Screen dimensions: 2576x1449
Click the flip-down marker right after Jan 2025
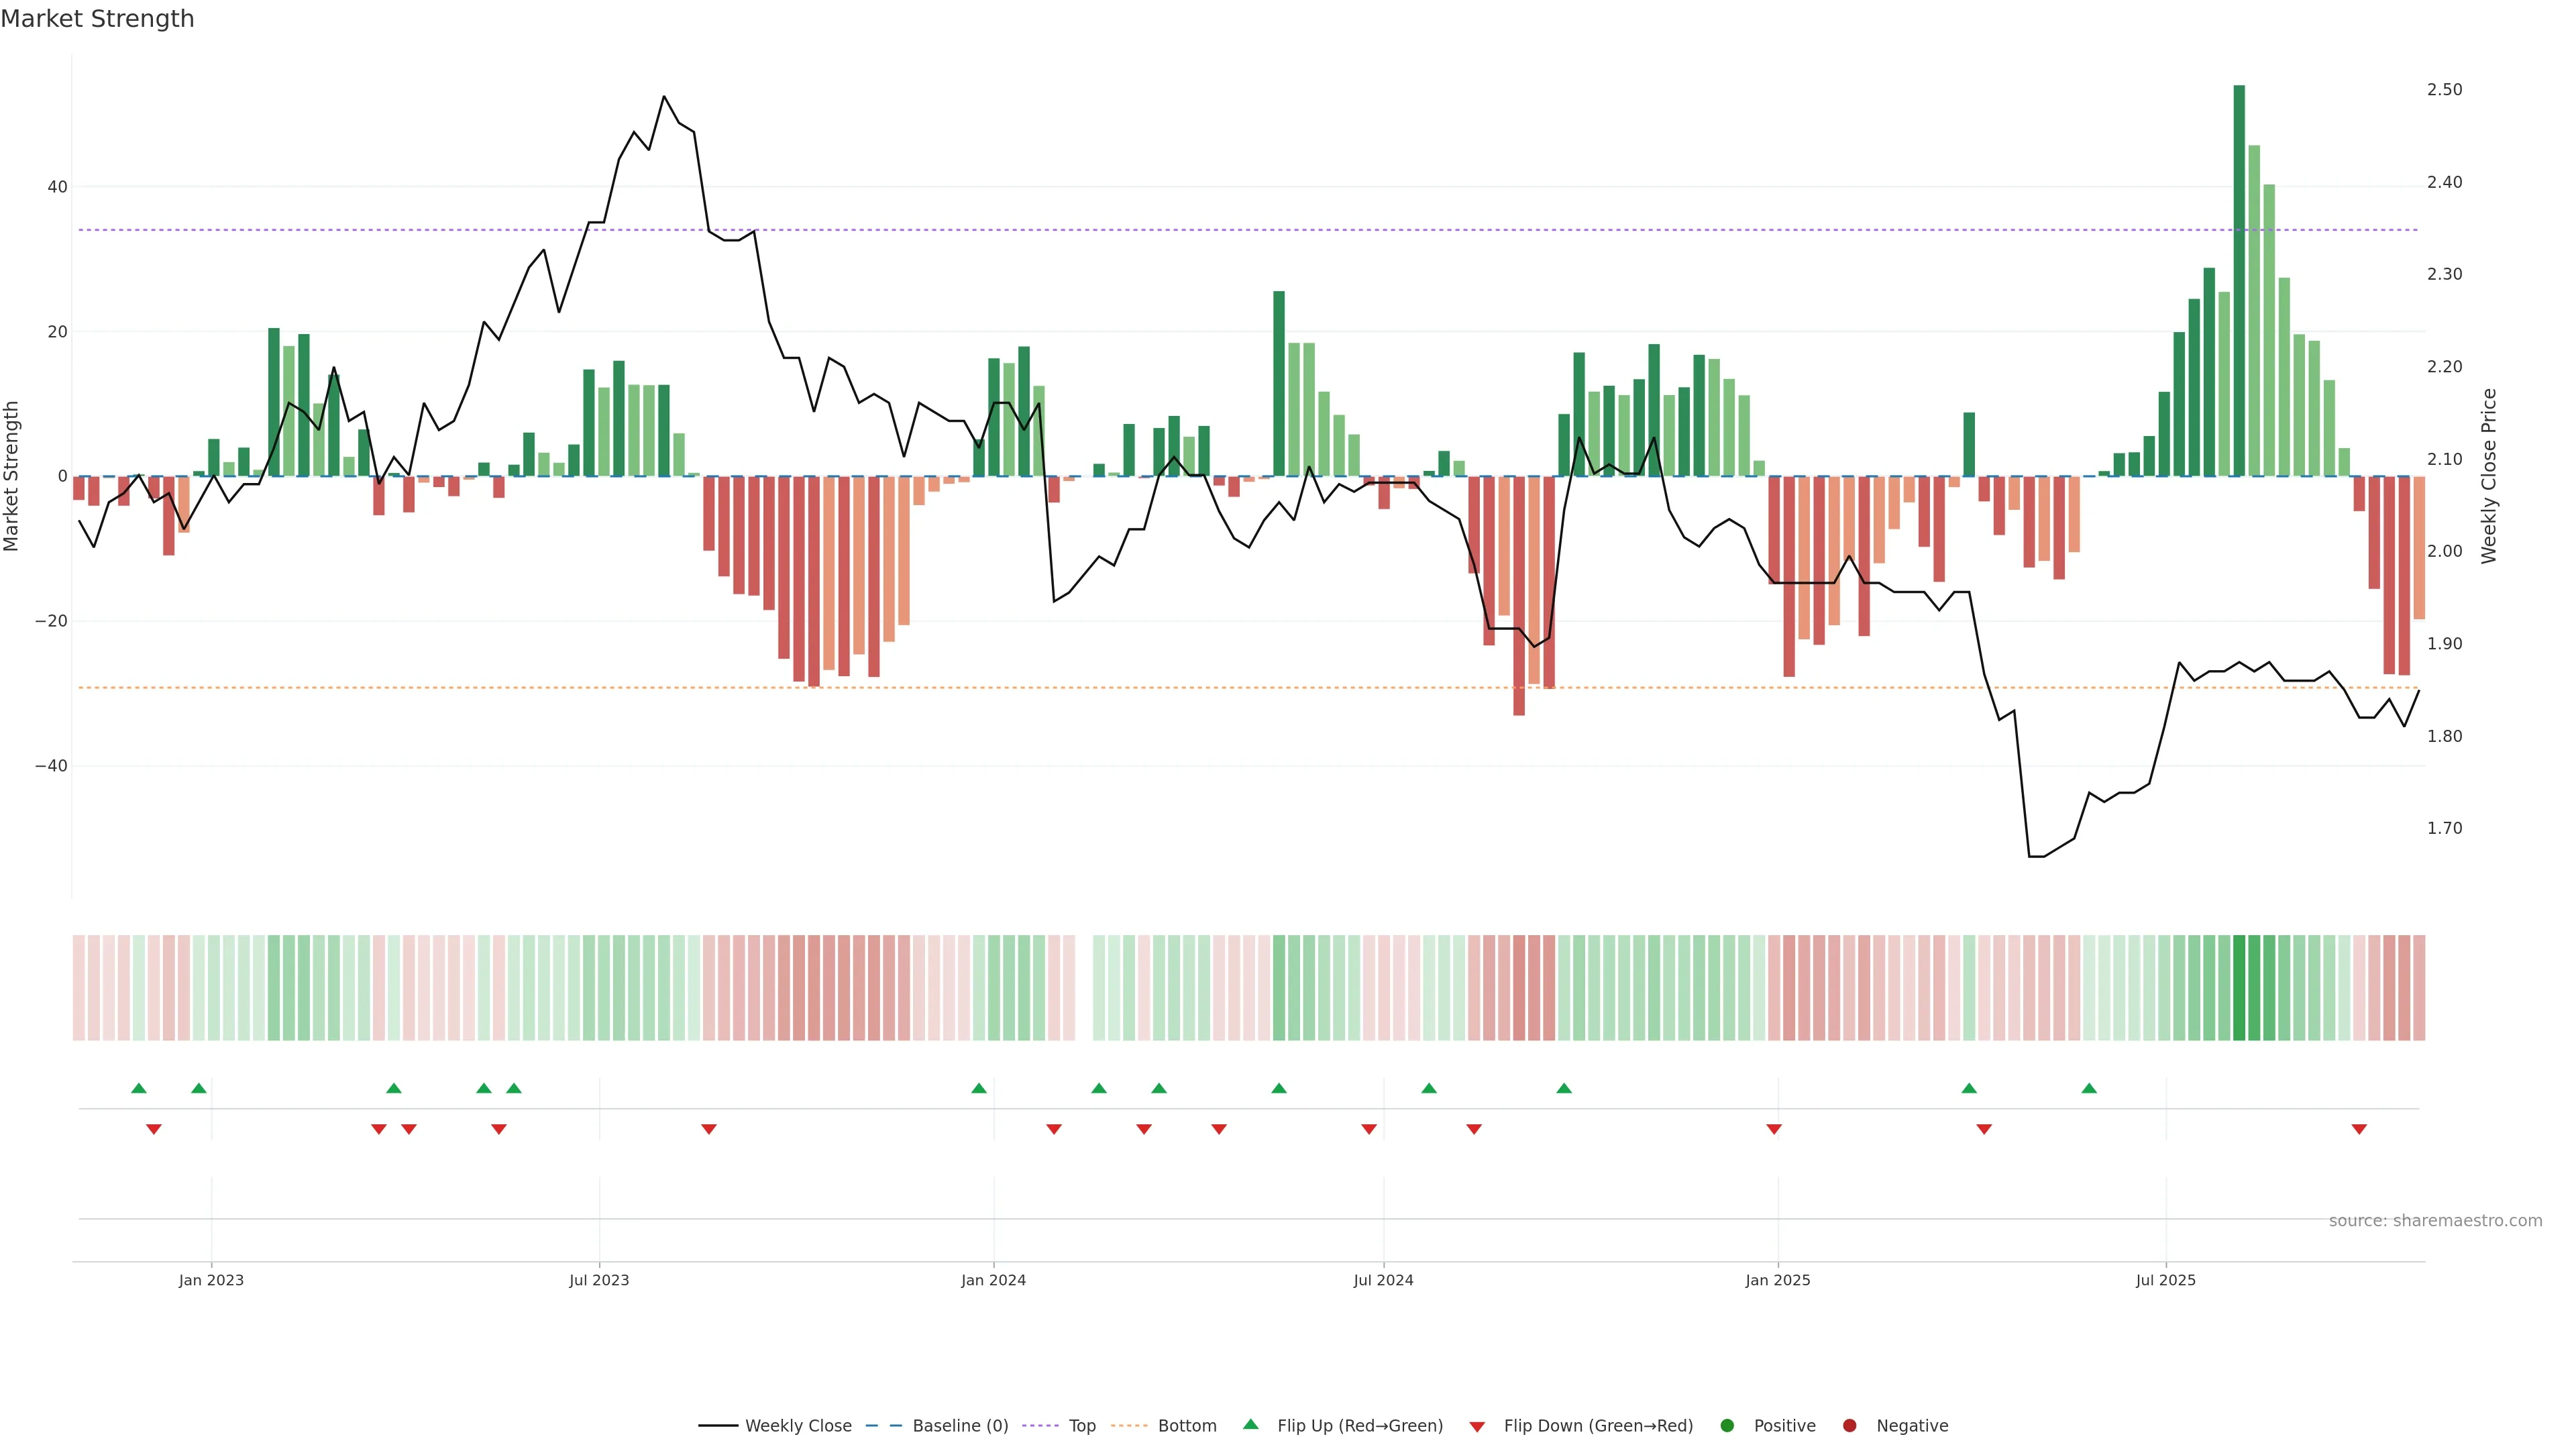click(1774, 1129)
